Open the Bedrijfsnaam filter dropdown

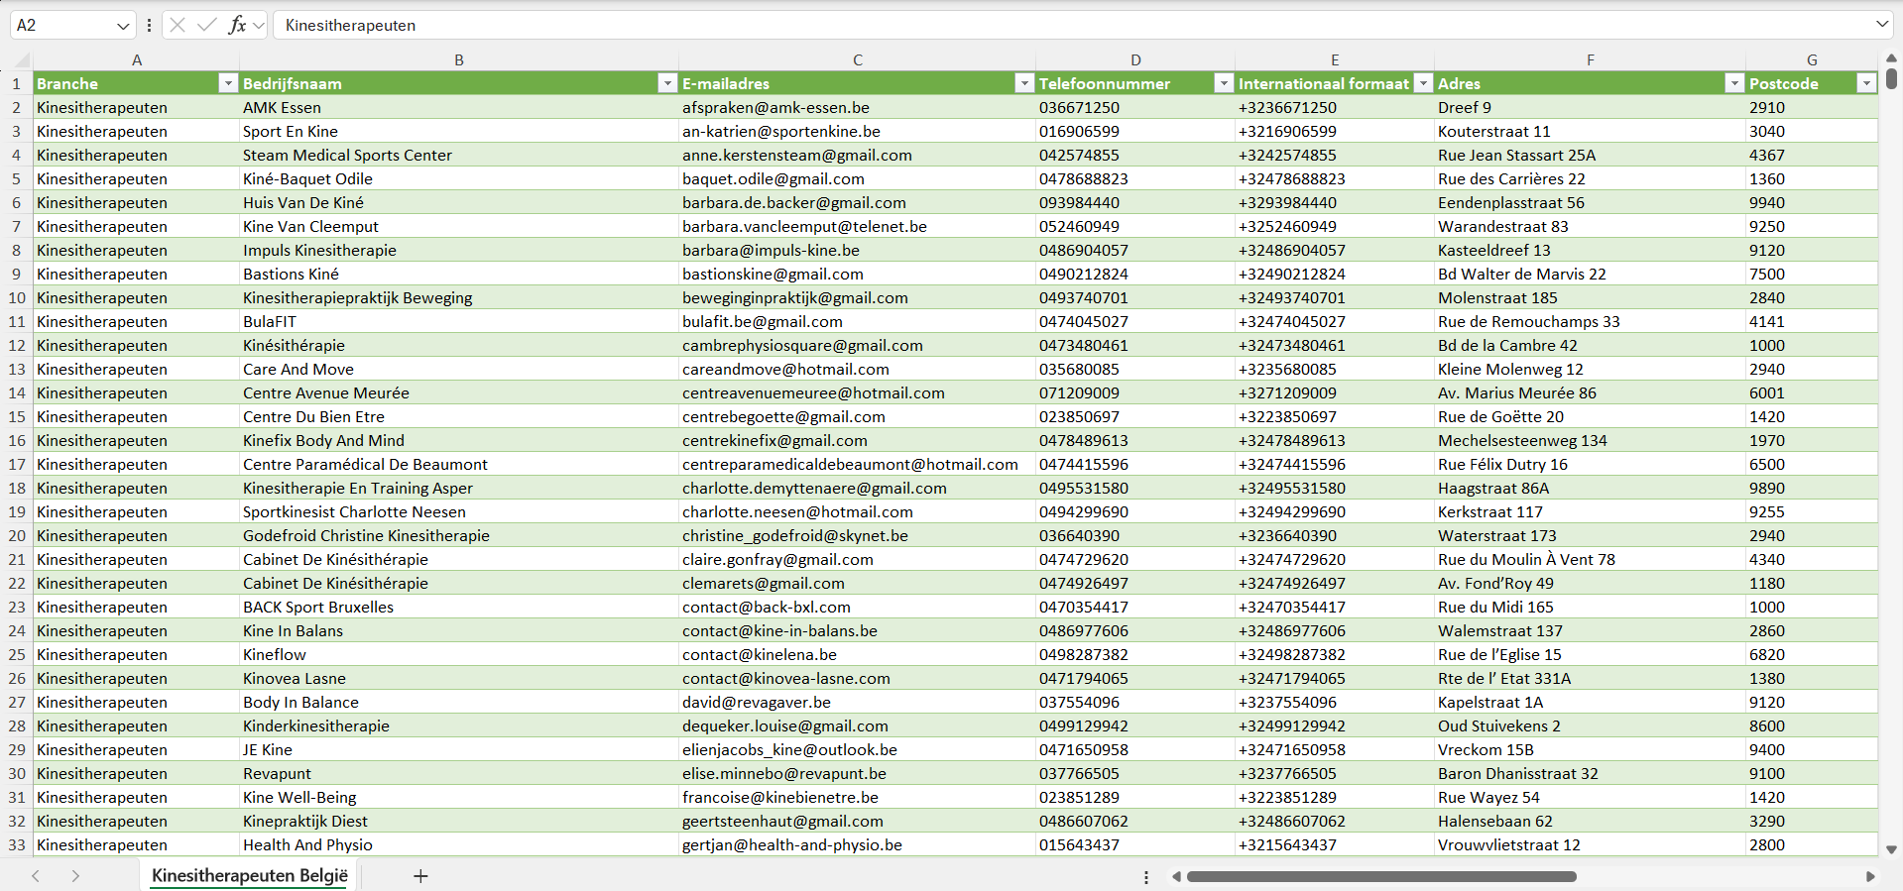tap(667, 83)
